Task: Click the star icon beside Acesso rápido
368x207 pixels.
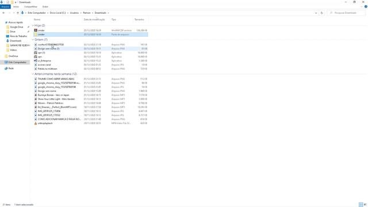Action: [6, 22]
